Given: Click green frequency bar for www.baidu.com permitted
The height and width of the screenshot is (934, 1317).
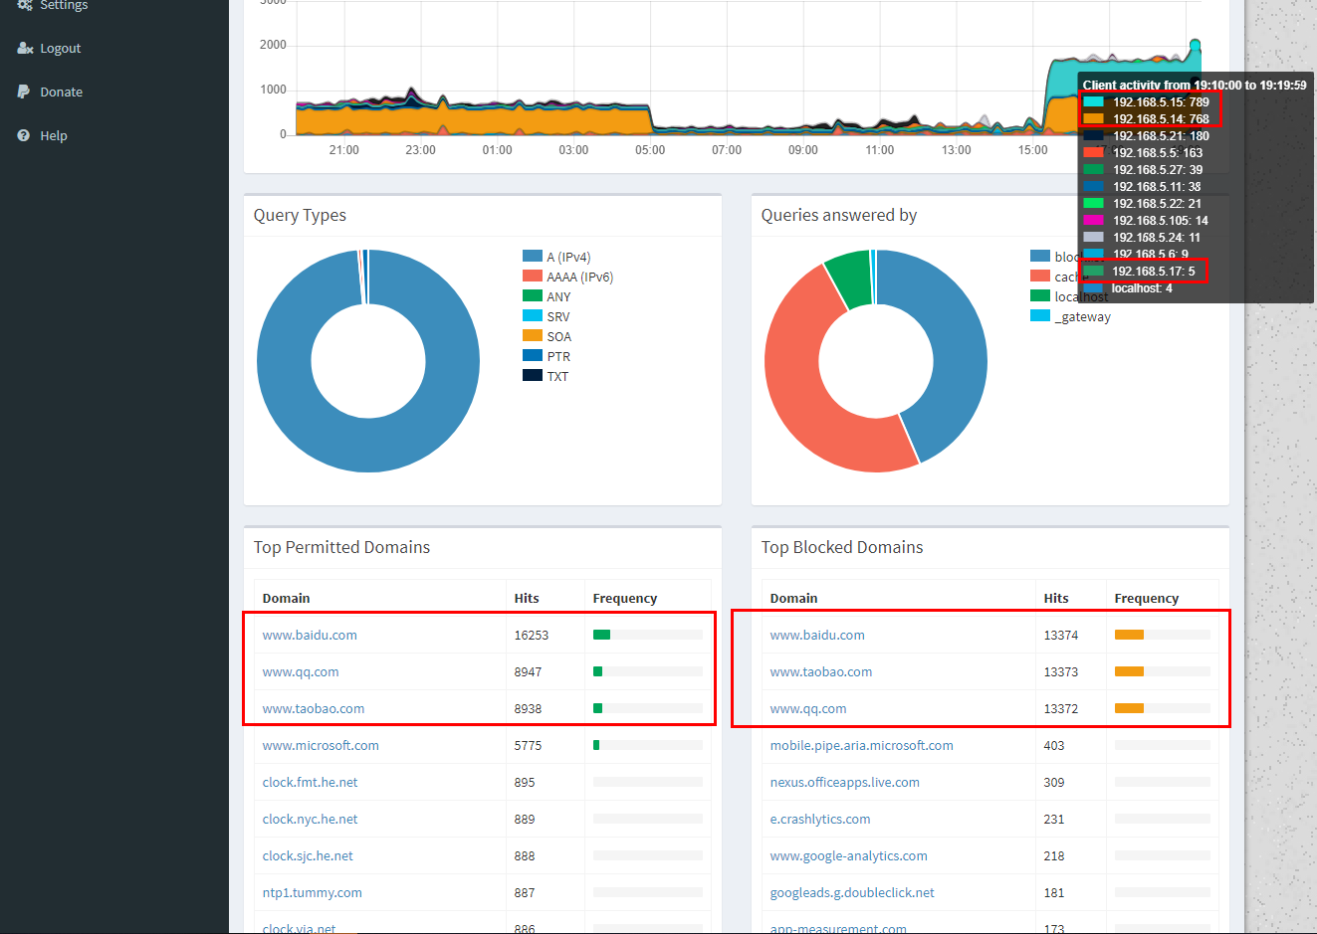Looking at the screenshot, I should click(x=601, y=635).
